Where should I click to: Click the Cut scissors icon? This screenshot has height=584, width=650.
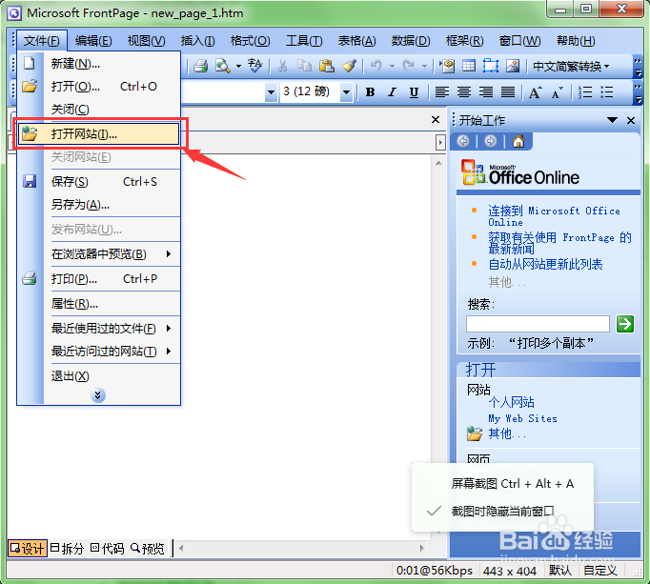tap(282, 66)
